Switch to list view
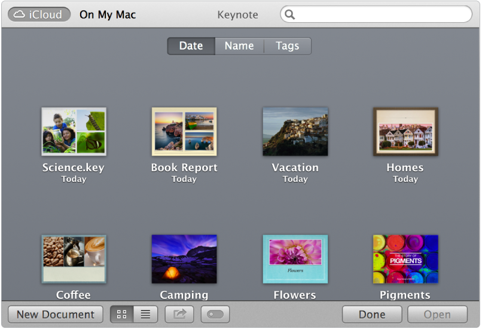 (145, 314)
